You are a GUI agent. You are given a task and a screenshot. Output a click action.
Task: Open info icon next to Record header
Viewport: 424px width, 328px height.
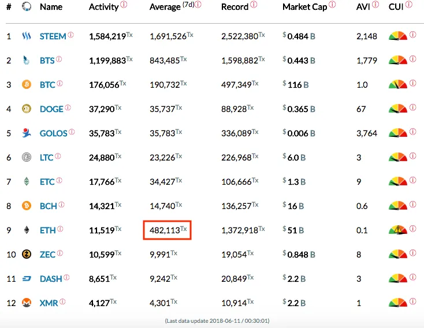(x=254, y=5)
